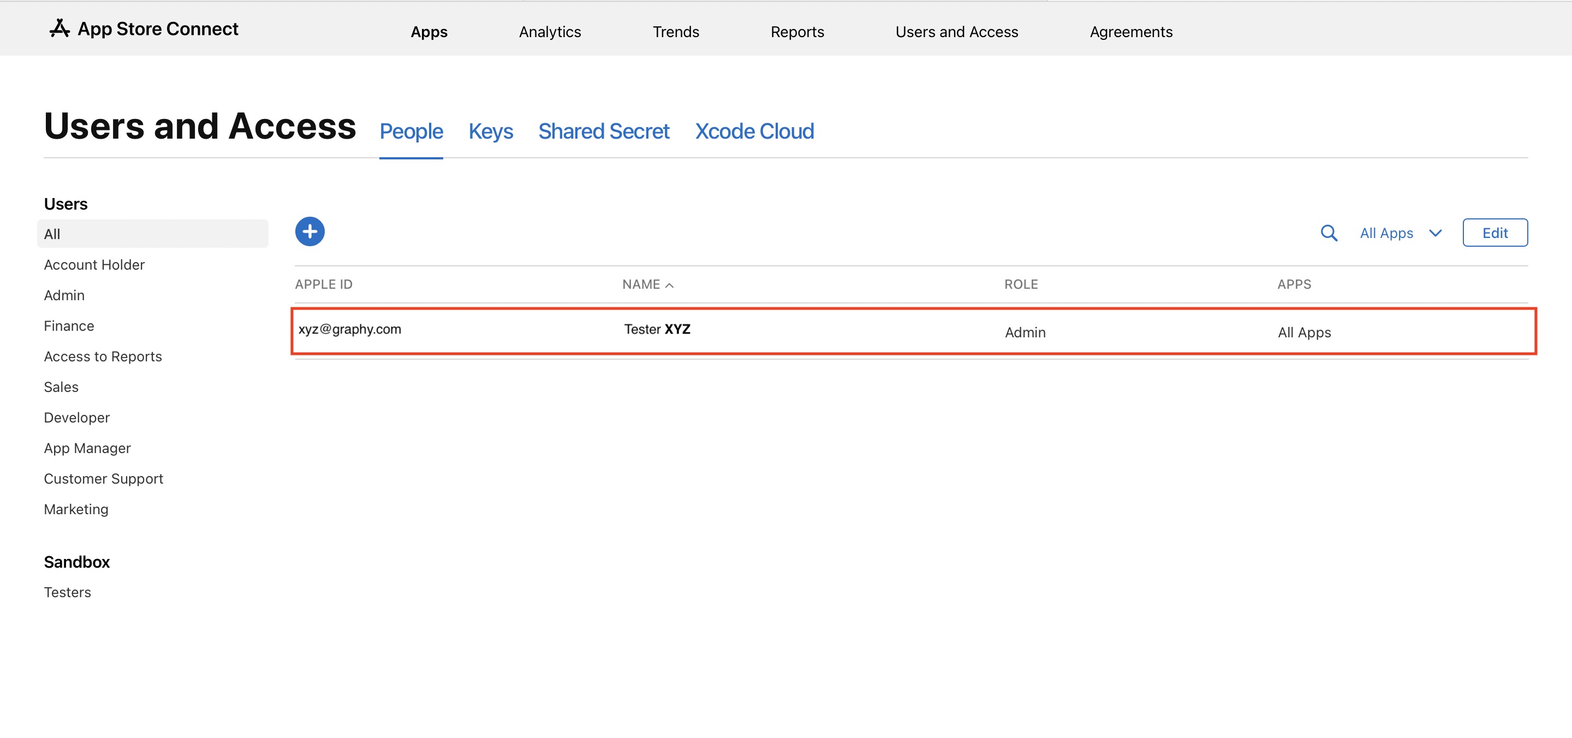The width and height of the screenshot is (1572, 738).
Task: Sort by NAME column arrow
Action: click(x=669, y=285)
